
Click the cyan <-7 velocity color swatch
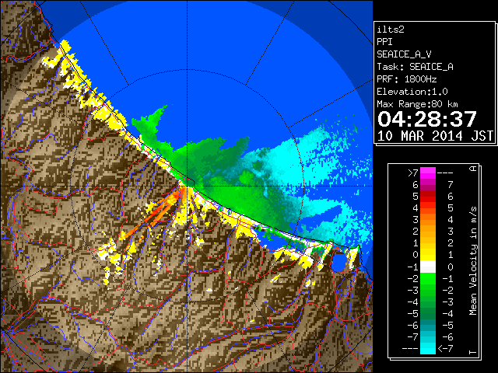point(428,348)
